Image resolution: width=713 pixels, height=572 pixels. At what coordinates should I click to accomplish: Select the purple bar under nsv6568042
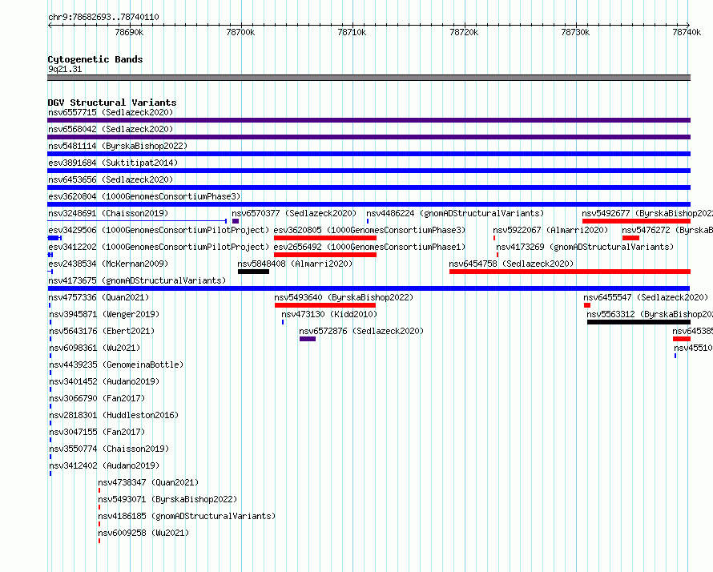pos(369,137)
